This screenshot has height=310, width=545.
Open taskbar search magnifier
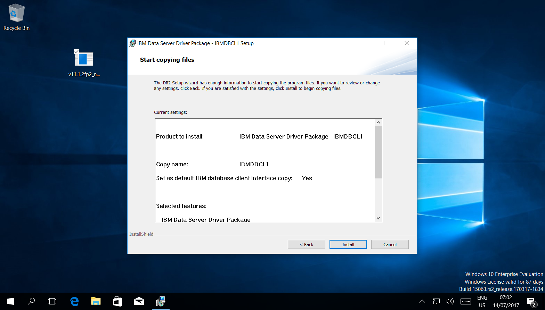tap(31, 301)
